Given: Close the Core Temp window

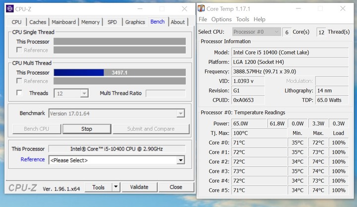Looking at the screenshot, I should click(343, 8).
